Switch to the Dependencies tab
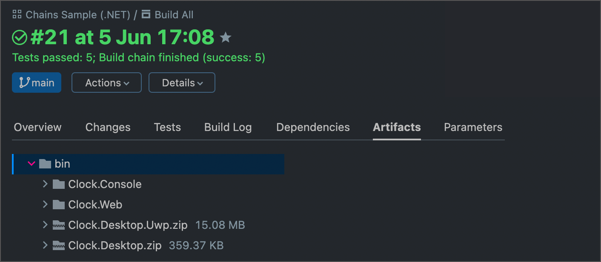Screen dimensions: 601x262 [x=313, y=127]
